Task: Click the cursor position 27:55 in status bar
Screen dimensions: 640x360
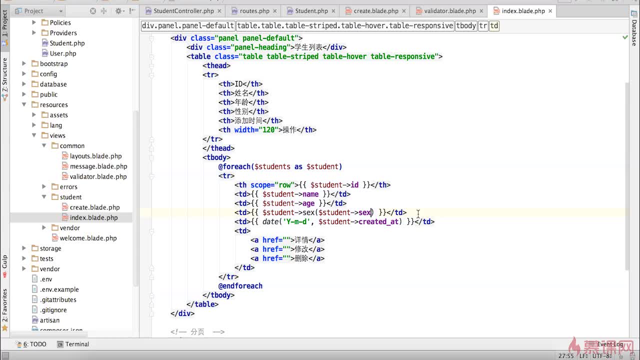Action: [565, 356]
